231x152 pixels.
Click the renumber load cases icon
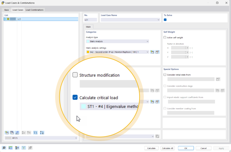35,133
